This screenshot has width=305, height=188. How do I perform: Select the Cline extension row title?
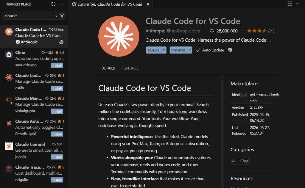click(20, 52)
